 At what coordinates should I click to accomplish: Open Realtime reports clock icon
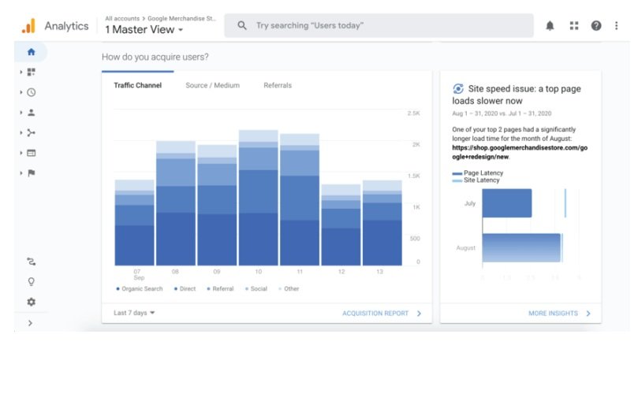pos(31,92)
